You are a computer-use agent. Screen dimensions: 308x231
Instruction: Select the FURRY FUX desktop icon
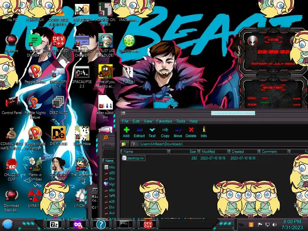click(35, 12)
